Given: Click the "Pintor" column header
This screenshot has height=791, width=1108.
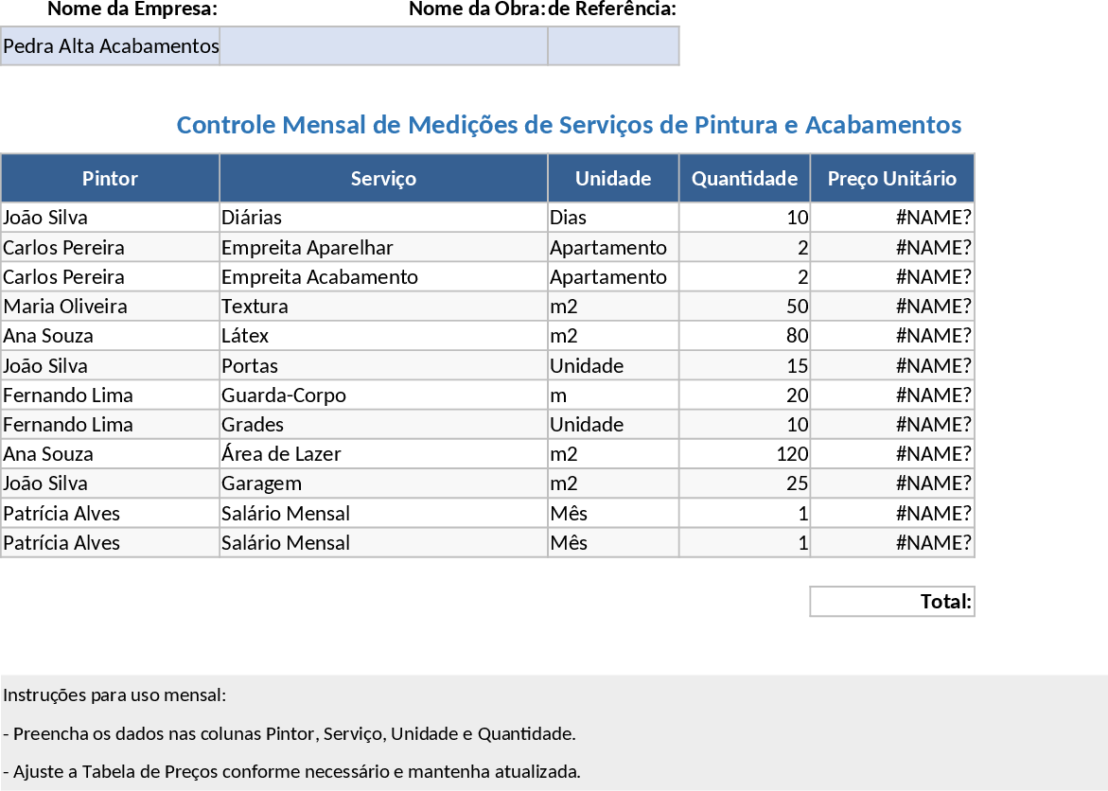Looking at the screenshot, I should 110,178.
